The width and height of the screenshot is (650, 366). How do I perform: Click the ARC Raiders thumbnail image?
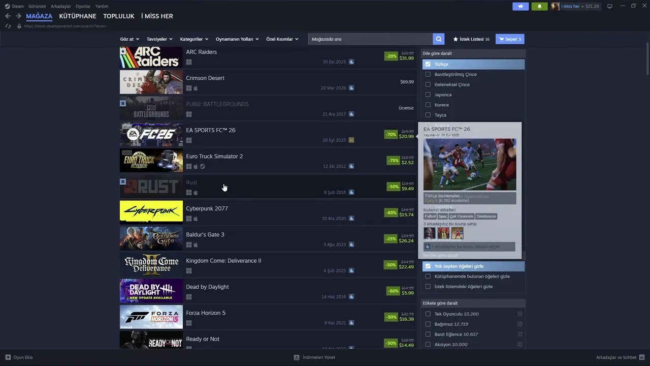pyautogui.click(x=151, y=57)
